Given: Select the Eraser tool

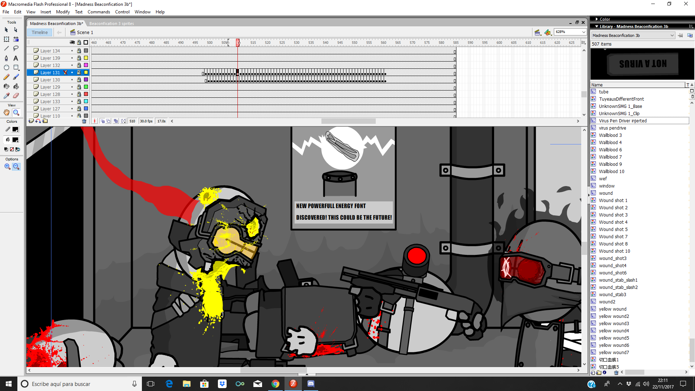Looking at the screenshot, I should point(16,96).
